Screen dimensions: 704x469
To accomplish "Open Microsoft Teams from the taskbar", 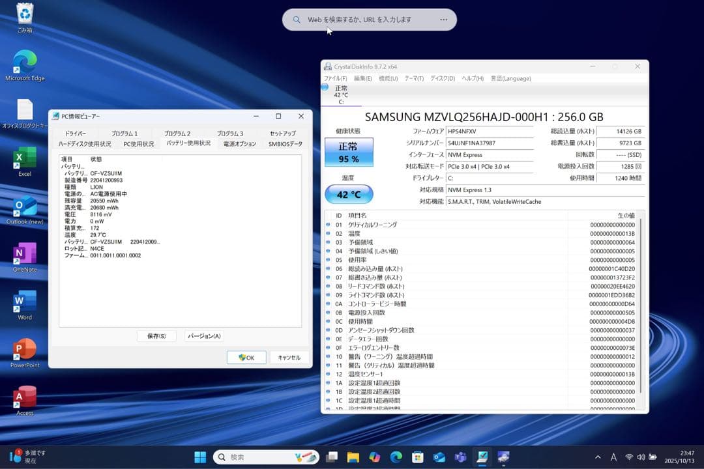I will pyautogui.click(x=461, y=457).
